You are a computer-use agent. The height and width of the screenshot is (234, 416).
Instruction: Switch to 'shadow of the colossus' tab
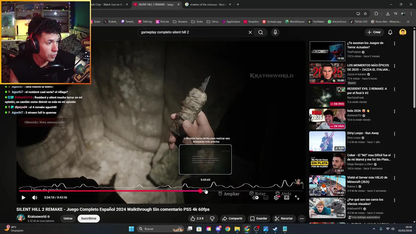click(208, 5)
